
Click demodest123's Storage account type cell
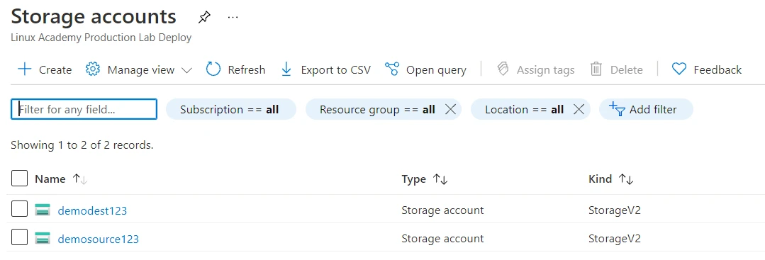(x=442, y=210)
